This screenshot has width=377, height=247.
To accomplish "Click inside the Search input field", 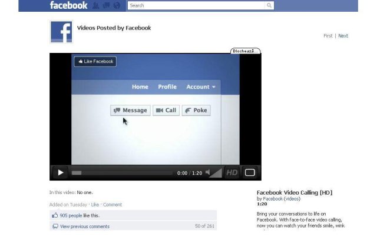I will (196, 5).
